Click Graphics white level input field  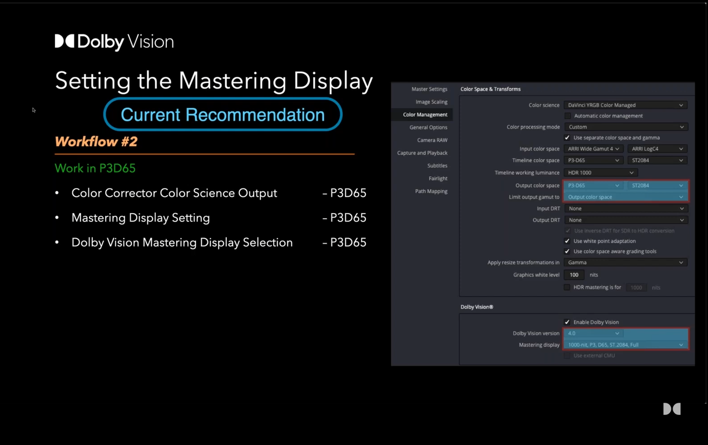(575, 275)
